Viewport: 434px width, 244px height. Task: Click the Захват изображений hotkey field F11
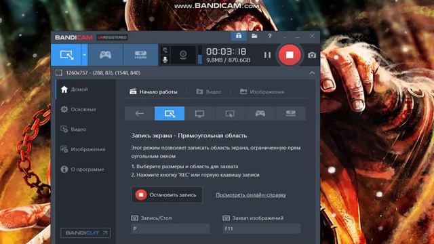pyautogui.click(x=262, y=229)
